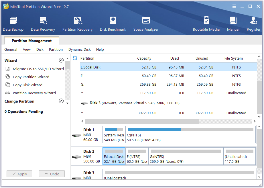
Task: Collapse the Change Partition section
Action: click(x=61, y=101)
